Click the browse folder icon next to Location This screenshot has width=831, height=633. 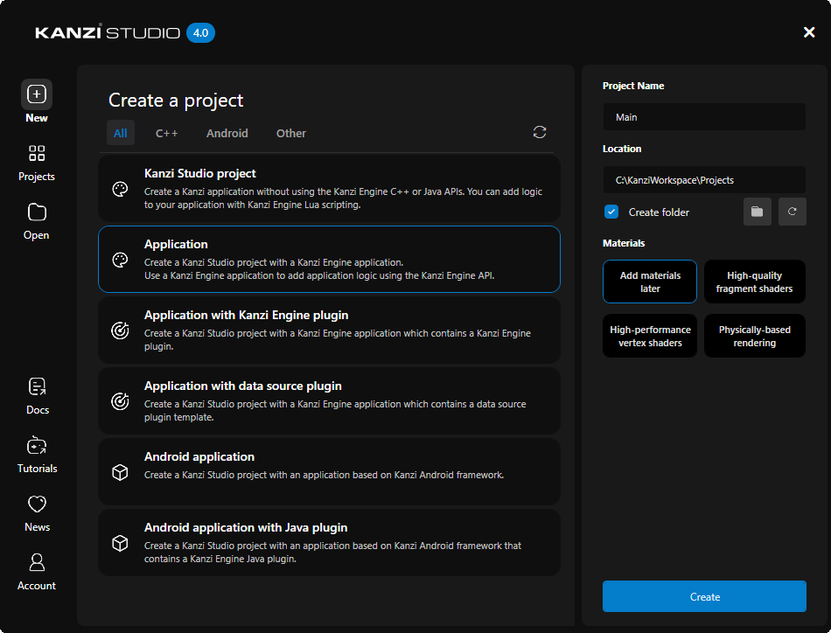click(757, 211)
